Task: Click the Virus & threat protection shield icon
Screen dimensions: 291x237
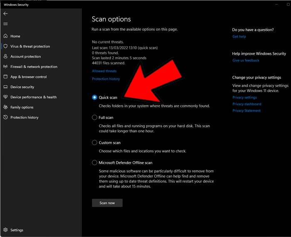Action: point(5,46)
